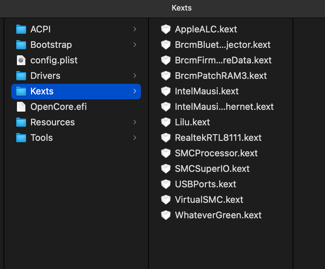This screenshot has width=325, height=269.
Task: Select RealtekRTL8111.kext in the list
Action: [218, 138]
